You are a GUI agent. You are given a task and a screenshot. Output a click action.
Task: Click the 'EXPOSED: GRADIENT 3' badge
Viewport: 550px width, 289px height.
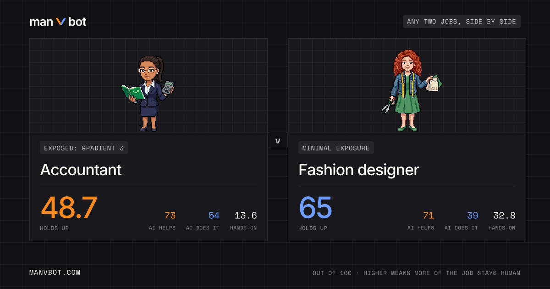[84, 148]
